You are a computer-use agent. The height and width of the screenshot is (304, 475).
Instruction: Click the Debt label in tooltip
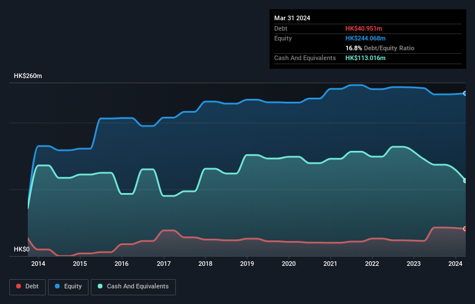click(x=281, y=28)
